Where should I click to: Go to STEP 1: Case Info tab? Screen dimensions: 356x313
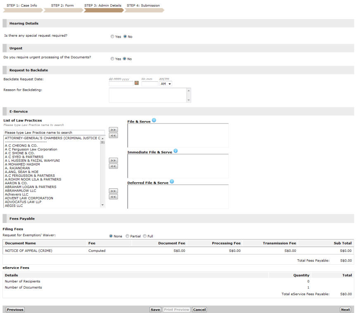[22, 6]
